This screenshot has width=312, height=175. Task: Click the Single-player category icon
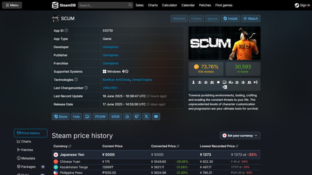tap(193, 82)
